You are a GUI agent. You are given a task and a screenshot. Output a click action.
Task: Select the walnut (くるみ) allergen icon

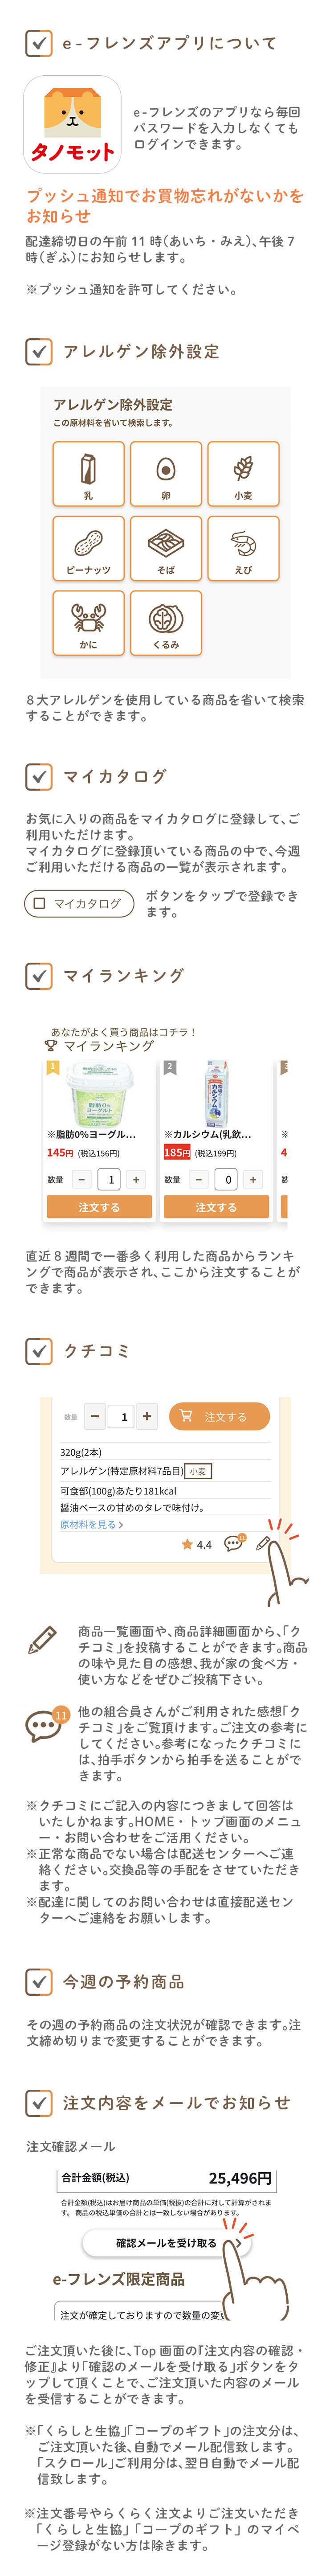pos(166,622)
